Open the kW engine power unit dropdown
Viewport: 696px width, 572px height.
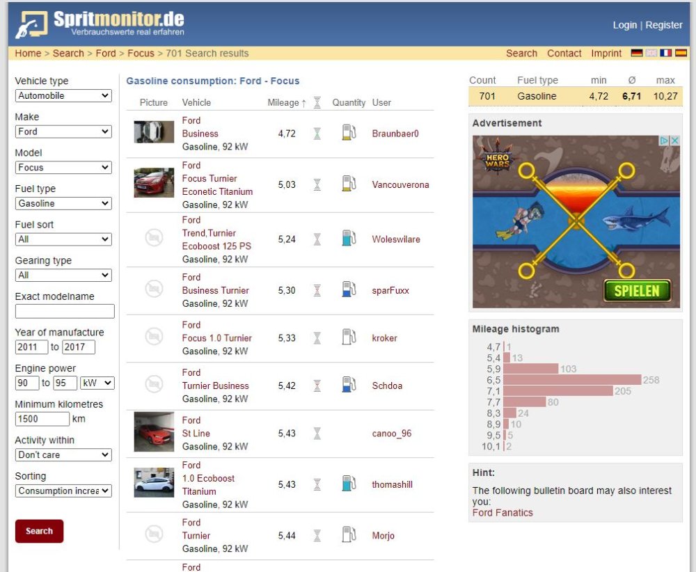point(97,383)
